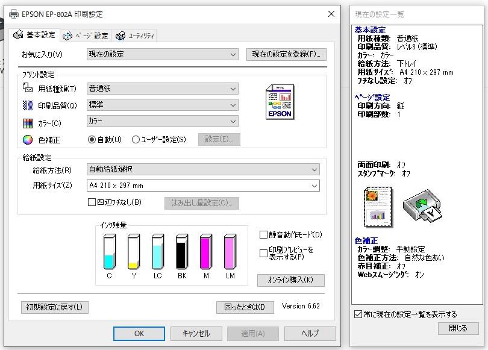
Task: Click the 適用(A) apply button
Action: pyautogui.click(x=253, y=334)
